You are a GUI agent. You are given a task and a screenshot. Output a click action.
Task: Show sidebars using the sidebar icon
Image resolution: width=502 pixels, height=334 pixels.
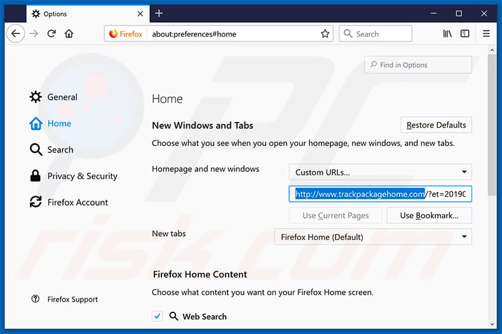465,34
